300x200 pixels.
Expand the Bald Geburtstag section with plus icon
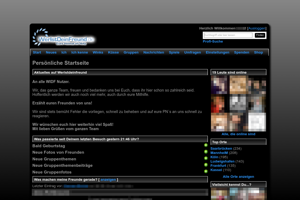point(206,145)
